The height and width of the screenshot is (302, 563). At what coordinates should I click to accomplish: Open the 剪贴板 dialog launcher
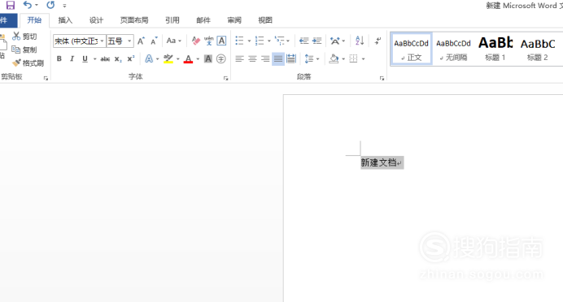pyautogui.click(x=46, y=78)
